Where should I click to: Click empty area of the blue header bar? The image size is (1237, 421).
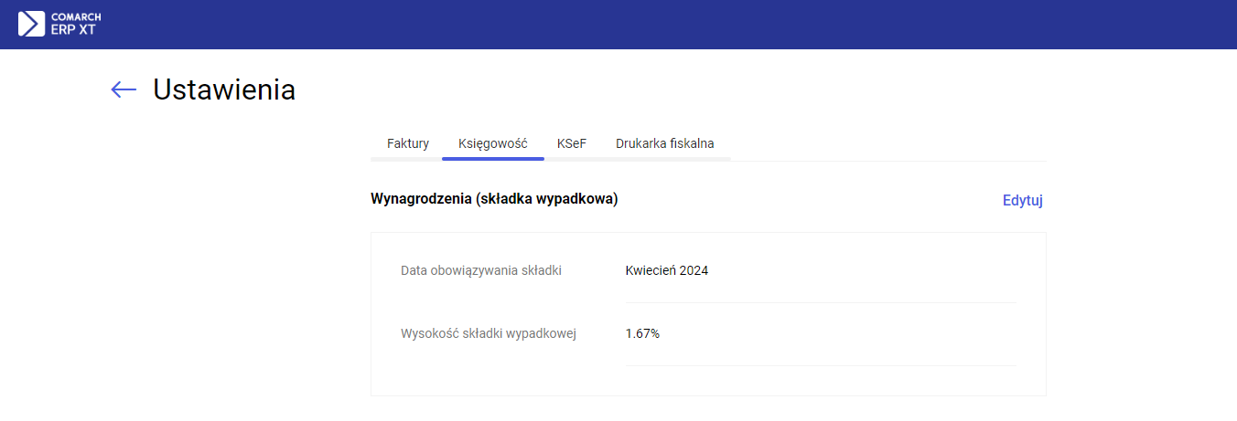[x=640, y=24]
